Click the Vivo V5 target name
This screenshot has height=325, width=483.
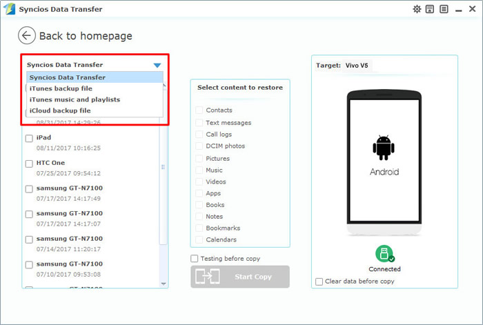pyautogui.click(x=357, y=66)
